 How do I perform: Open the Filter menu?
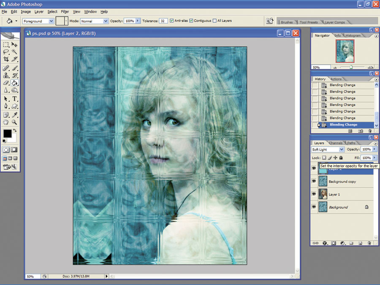pos(65,12)
